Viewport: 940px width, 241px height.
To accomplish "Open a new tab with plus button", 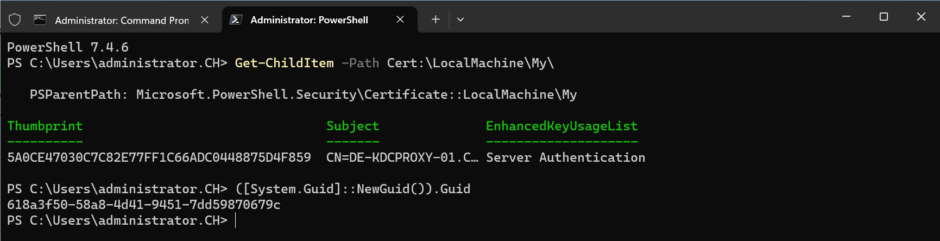I will point(436,20).
